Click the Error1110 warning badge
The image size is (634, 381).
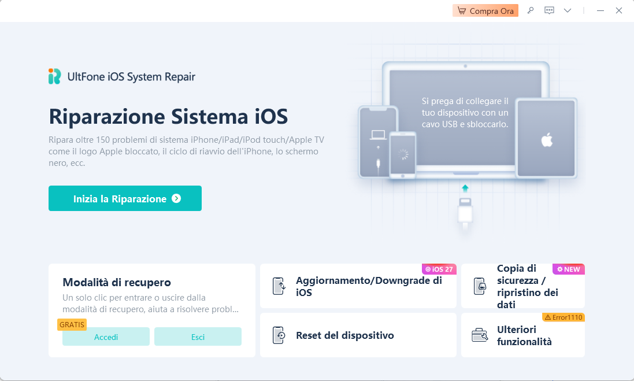click(x=563, y=317)
